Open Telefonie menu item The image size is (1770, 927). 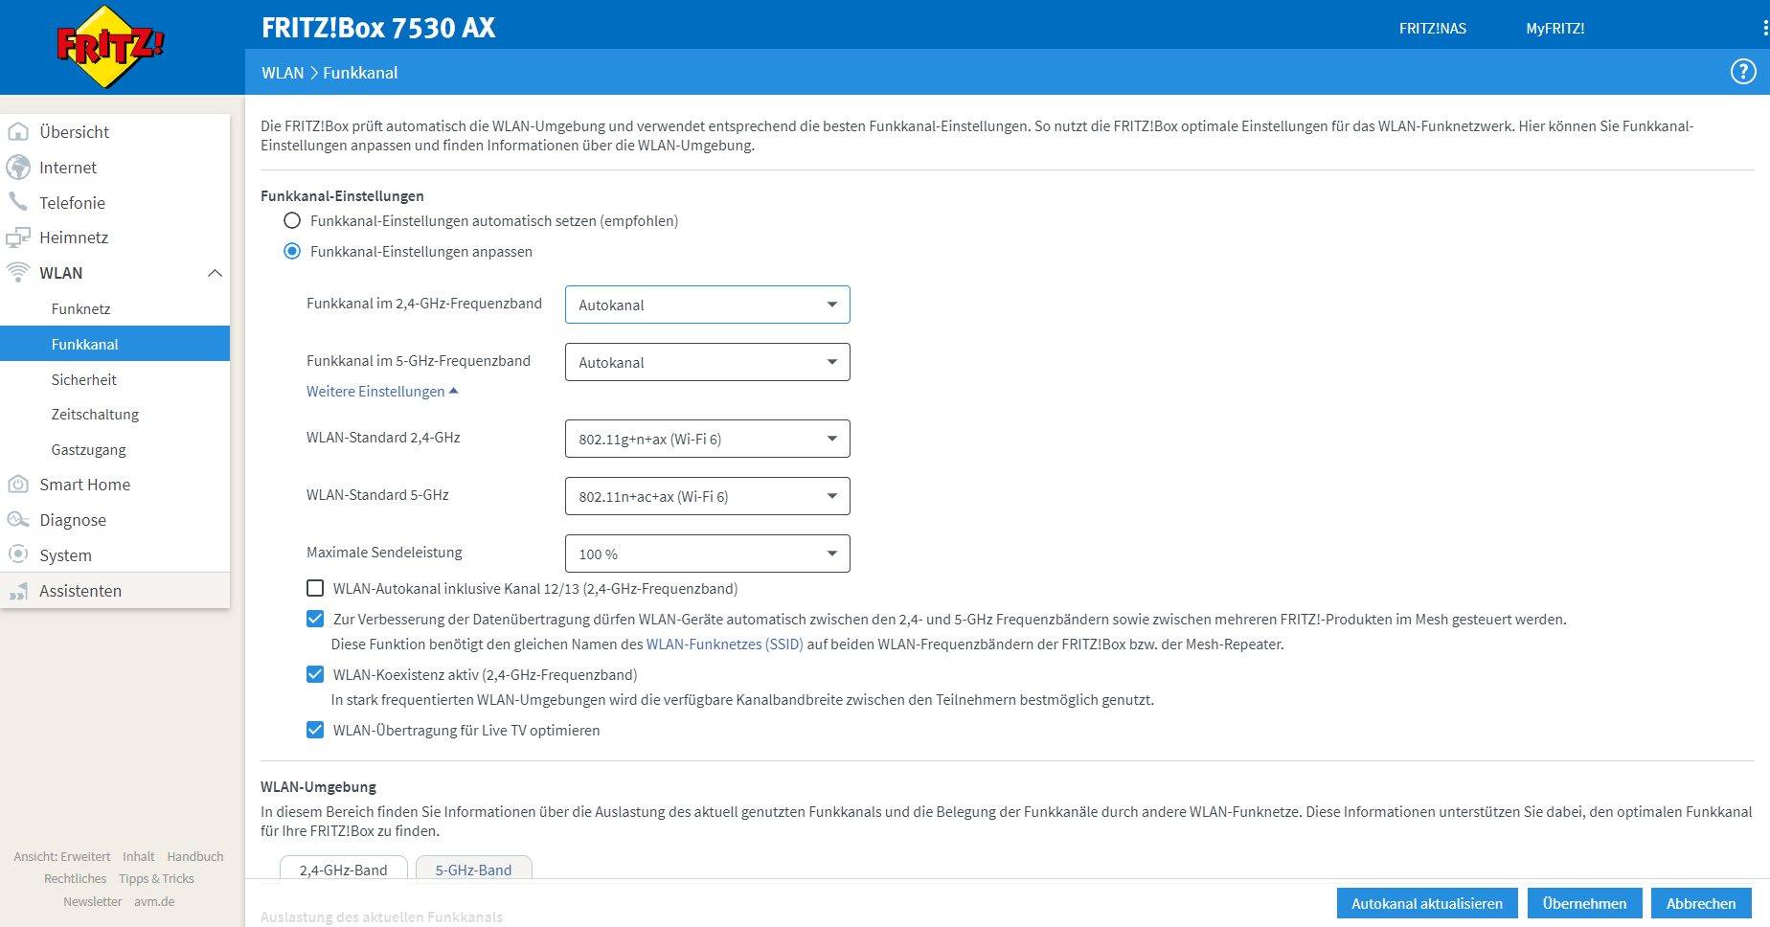tap(115, 203)
